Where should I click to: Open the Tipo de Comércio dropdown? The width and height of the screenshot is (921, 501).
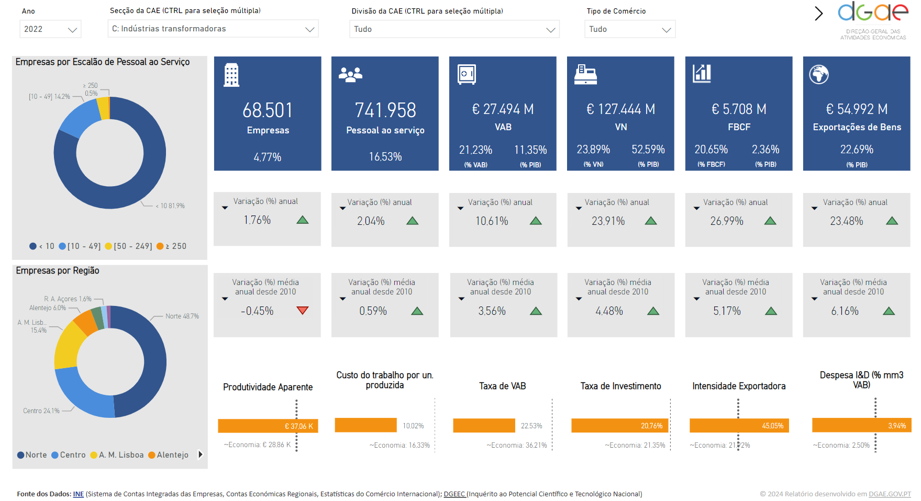[x=630, y=29]
